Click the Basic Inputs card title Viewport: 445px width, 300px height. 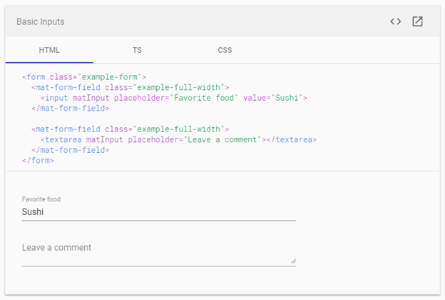tap(41, 22)
